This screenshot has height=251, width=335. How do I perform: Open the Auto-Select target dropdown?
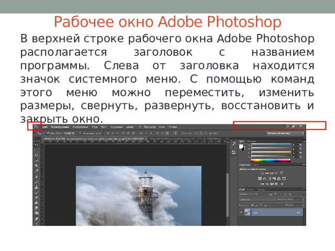(69, 133)
